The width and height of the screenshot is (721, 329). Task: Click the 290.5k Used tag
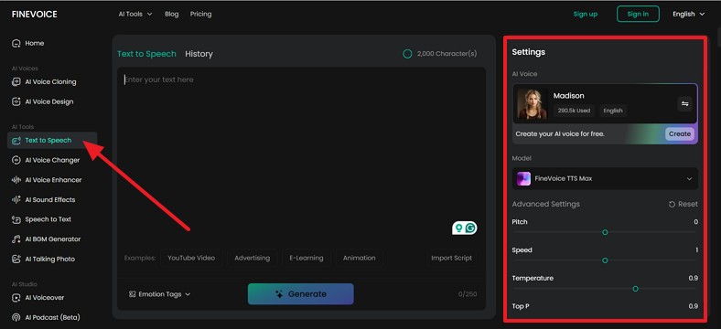[574, 111]
